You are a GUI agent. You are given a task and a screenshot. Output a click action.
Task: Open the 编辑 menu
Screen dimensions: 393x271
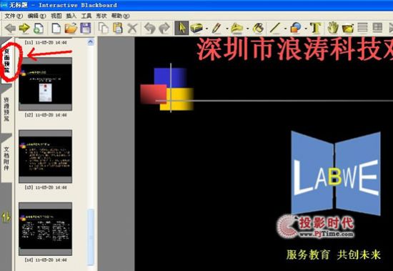pyautogui.click(x=36, y=16)
